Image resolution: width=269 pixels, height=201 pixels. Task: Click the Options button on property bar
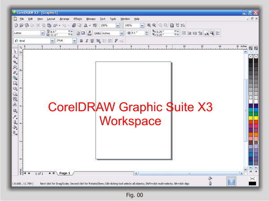[x=218, y=33]
